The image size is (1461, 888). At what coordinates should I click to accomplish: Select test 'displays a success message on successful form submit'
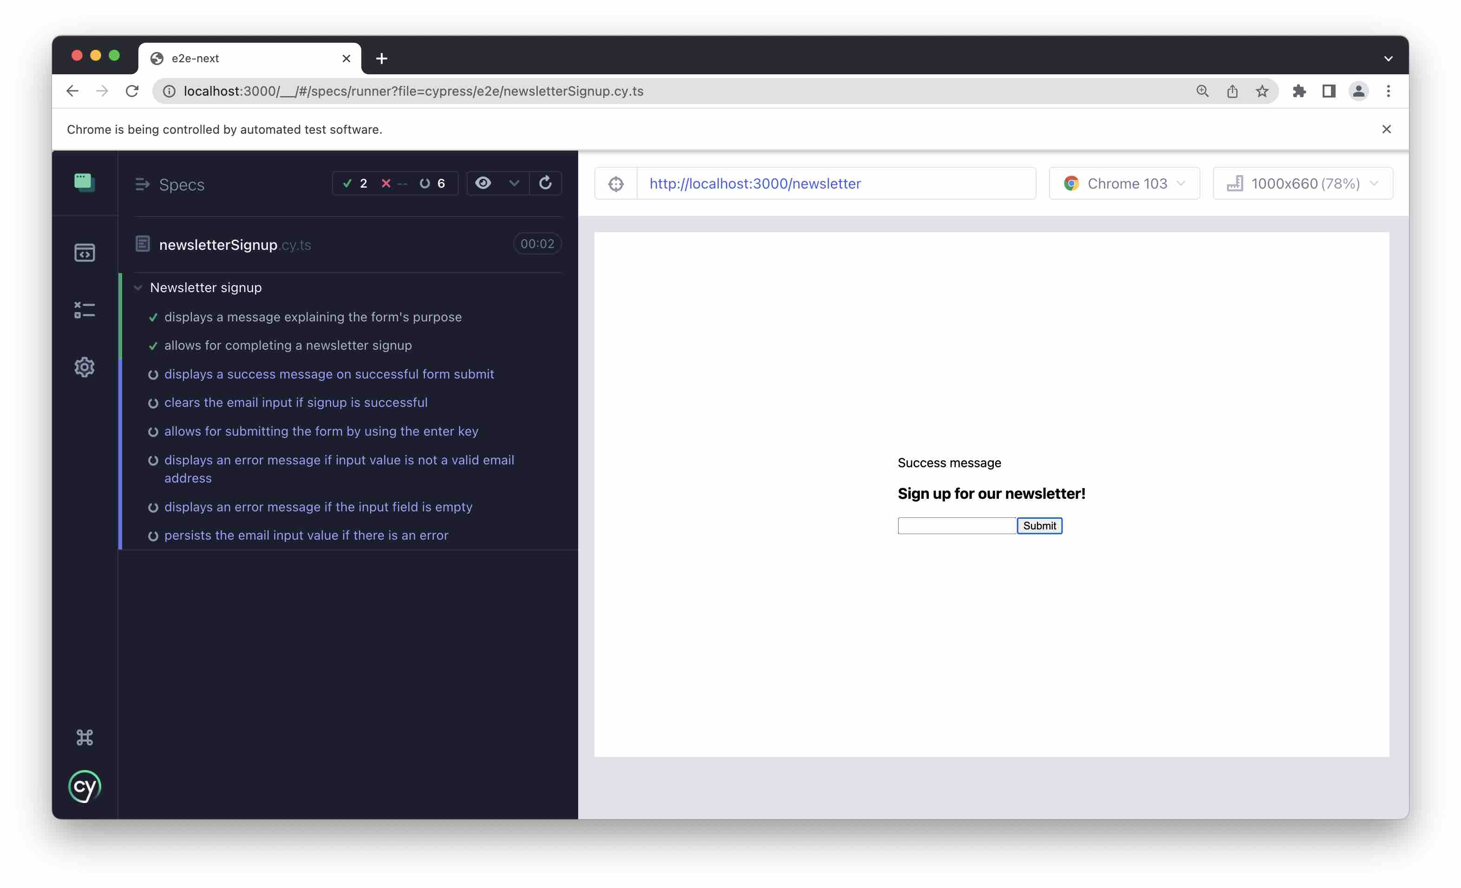(x=328, y=374)
